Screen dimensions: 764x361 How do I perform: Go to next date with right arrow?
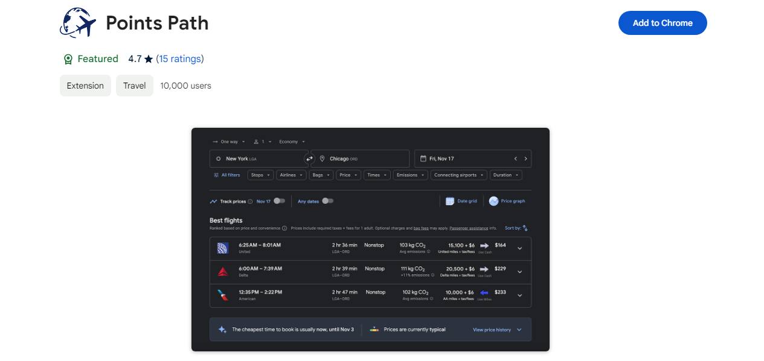click(x=525, y=159)
